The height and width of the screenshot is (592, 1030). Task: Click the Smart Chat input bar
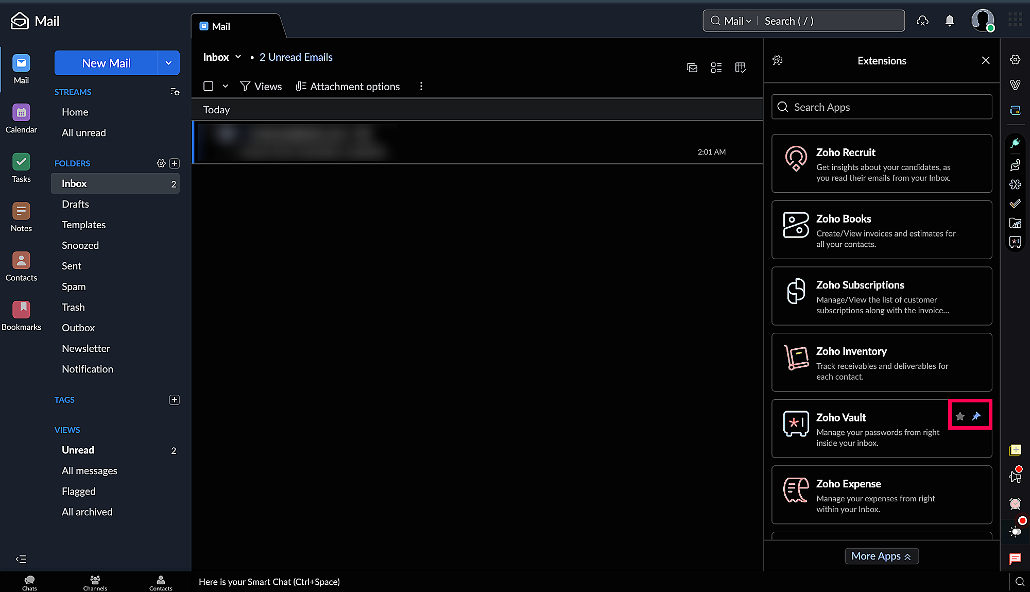tap(600, 582)
